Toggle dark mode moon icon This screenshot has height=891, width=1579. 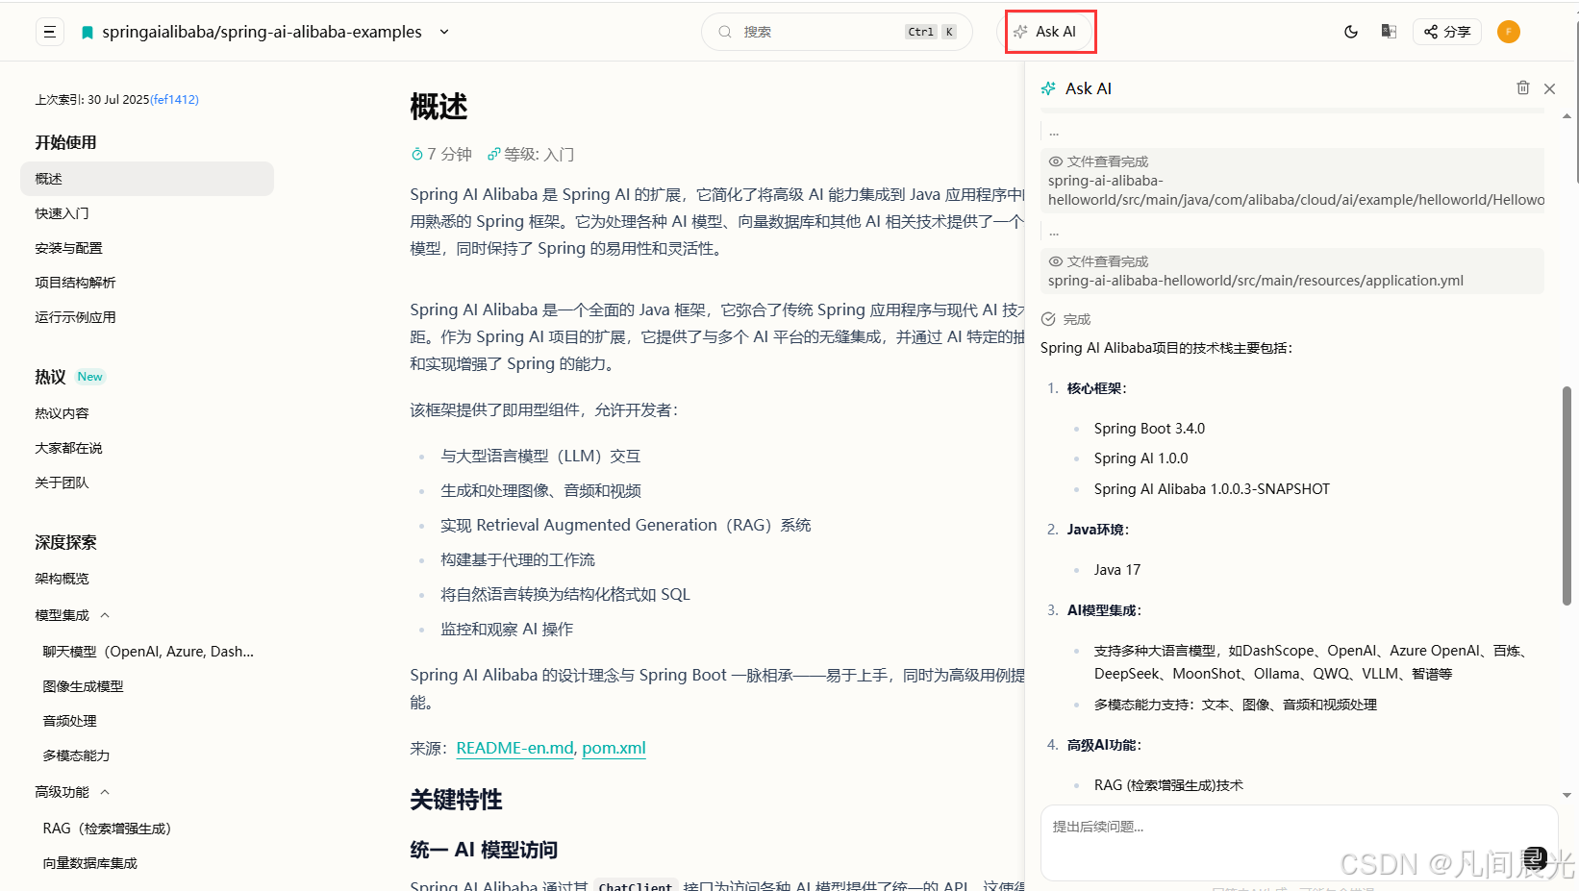pos(1351,32)
